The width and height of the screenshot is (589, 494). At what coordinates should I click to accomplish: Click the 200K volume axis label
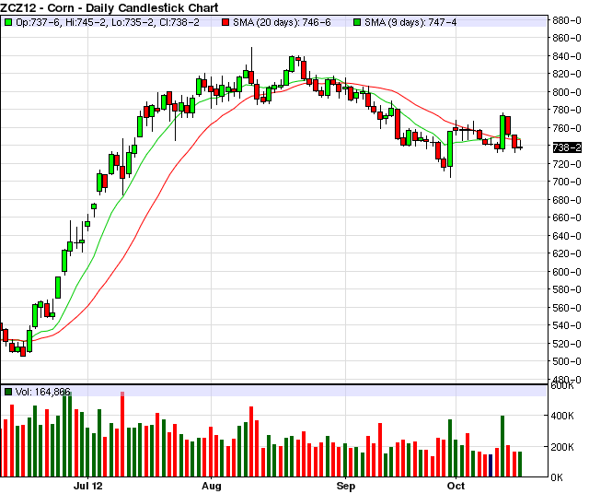pyautogui.click(x=562, y=447)
